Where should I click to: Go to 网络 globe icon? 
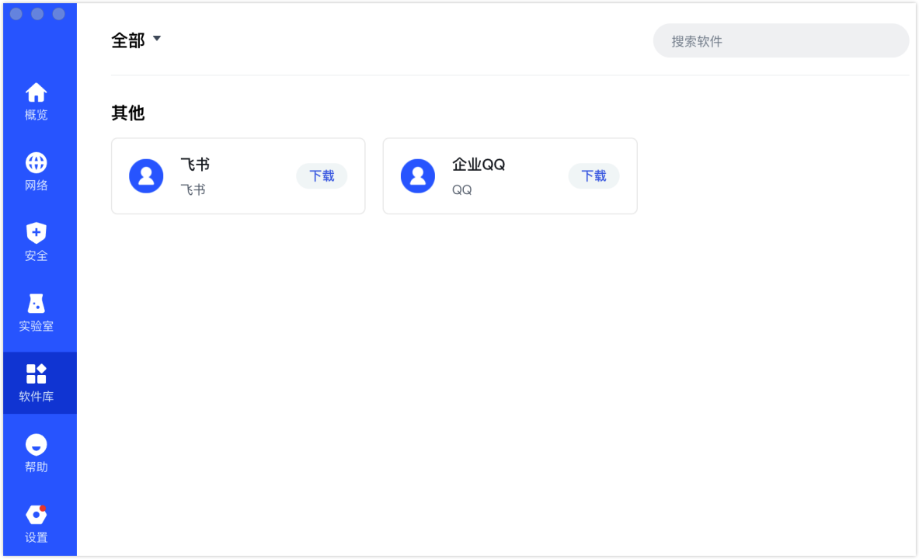37,163
